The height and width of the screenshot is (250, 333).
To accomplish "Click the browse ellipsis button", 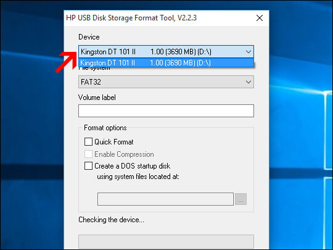I will [x=241, y=199].
